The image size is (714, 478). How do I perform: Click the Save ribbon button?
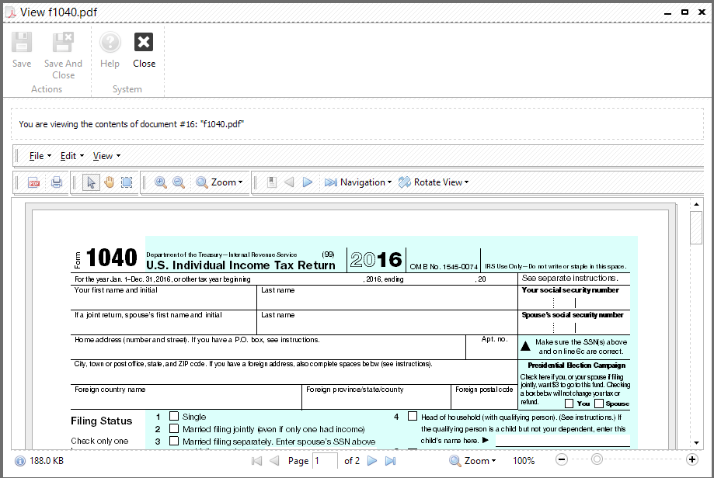click(22, 50)
